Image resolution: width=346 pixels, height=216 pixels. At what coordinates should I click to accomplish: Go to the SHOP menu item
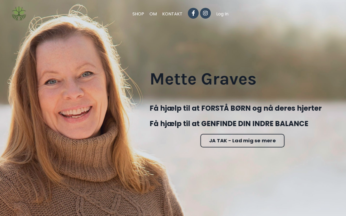point(138,14)
